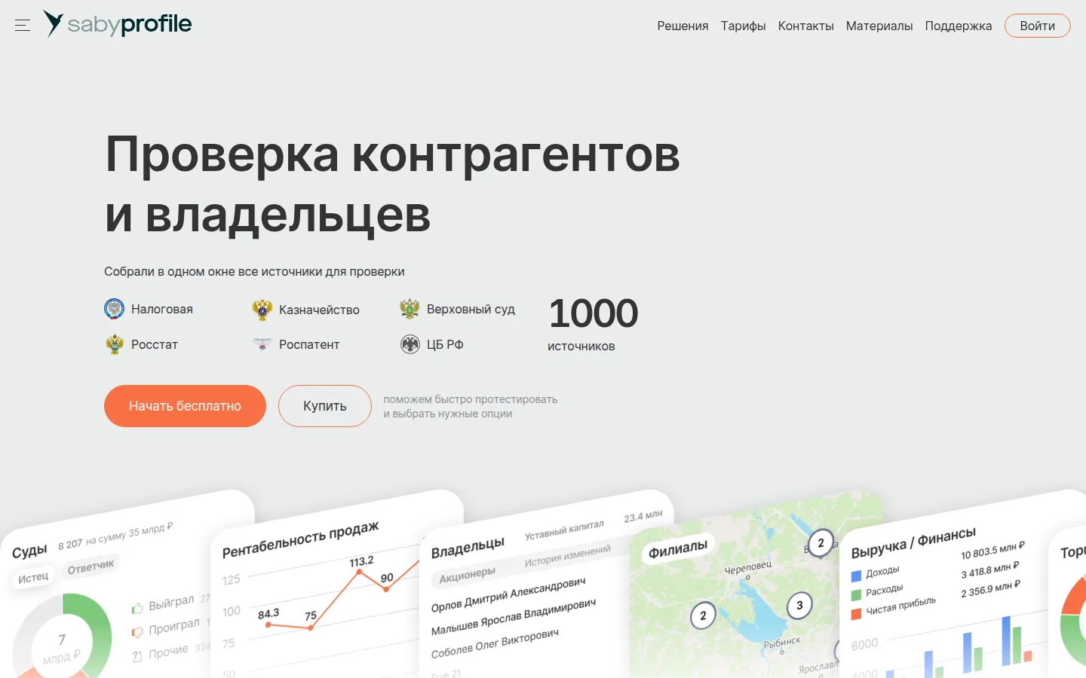Click the 10 803.5 млн ₽ revenue value
Viewport: 1086px width, 678px height.
tap(992, 551)
